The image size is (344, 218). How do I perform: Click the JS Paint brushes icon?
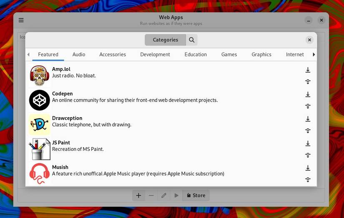(x=40, y=149)
